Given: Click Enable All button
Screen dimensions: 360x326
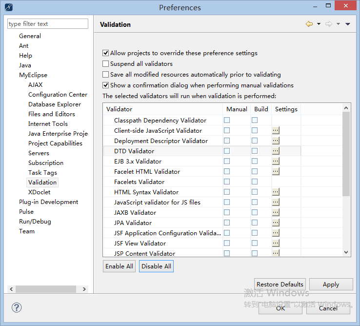Looking at the screenshot, I should 119,266.
